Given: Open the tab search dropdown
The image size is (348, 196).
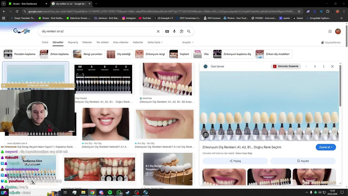Looking at the screenshot, I should [x=4, y=4].
